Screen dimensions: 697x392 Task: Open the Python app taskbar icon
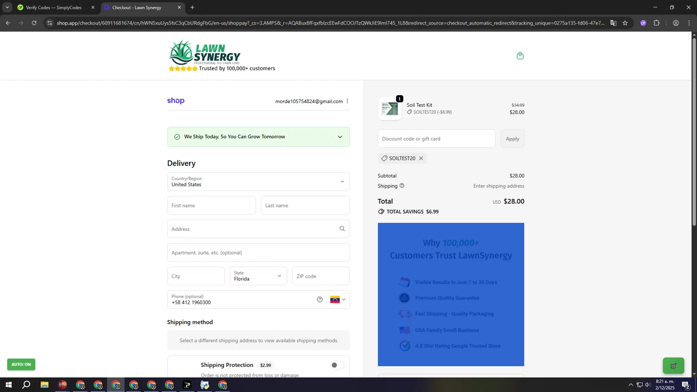tap(205, 385)
